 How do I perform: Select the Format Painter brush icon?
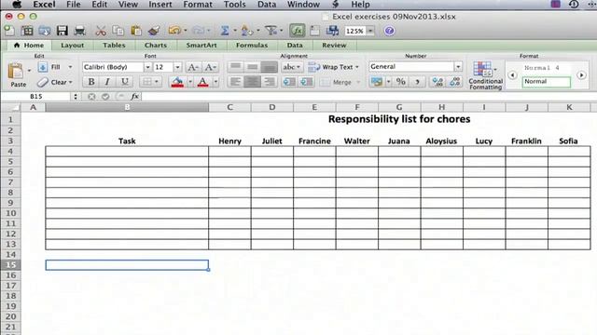click(154, 31)
